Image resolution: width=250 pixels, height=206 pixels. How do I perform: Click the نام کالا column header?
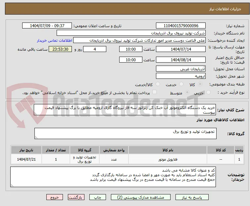tap(168, 150)
